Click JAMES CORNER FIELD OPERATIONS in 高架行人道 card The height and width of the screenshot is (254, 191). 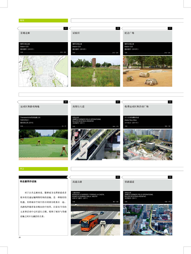click(x=87, y=119)
